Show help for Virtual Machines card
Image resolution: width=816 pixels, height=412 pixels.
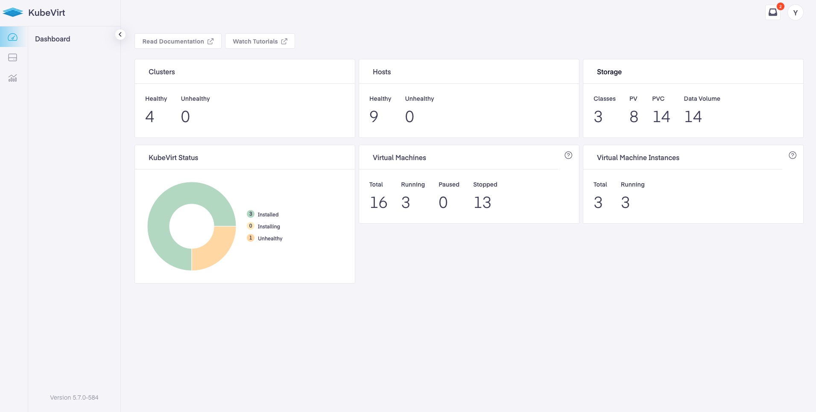(568, 155)
